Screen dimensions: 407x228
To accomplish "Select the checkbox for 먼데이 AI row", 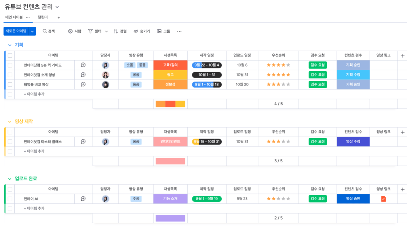I will (x=10, y=199).
